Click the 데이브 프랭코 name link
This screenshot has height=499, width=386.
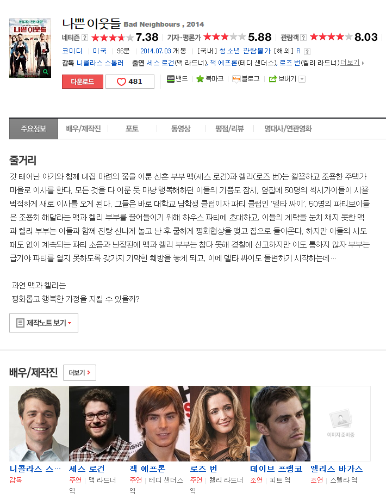tap(276, 469)
